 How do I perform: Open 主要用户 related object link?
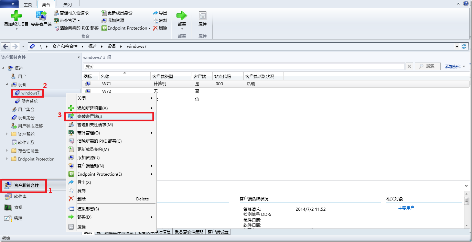(406, 208)
